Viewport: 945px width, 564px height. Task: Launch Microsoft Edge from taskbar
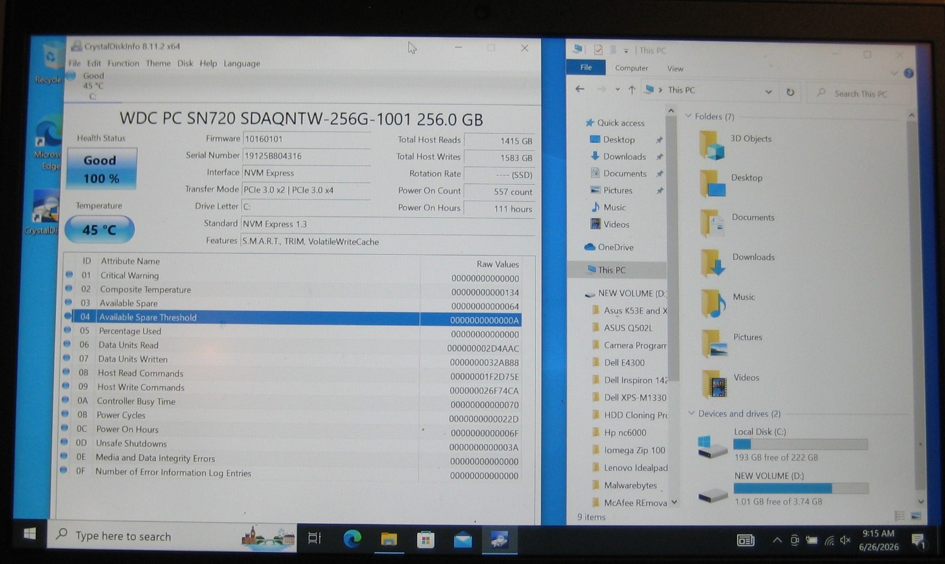click(352, 539)
